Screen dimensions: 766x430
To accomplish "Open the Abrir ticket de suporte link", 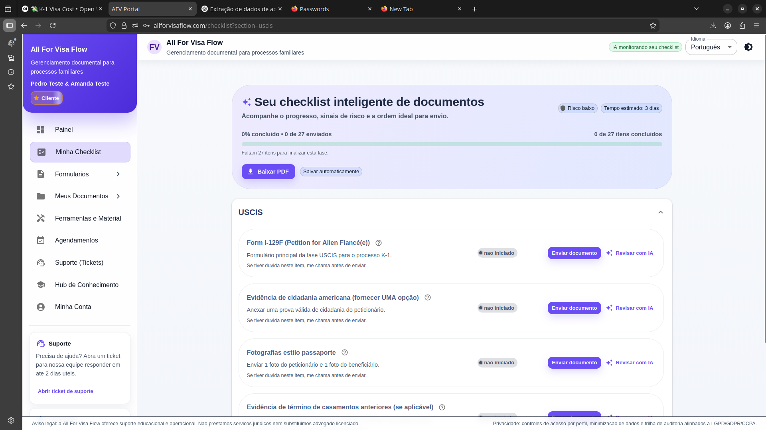I will tap(65, 391).
